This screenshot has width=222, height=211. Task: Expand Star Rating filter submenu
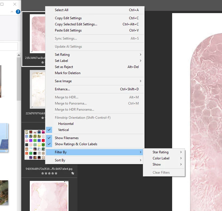(164, 152)
